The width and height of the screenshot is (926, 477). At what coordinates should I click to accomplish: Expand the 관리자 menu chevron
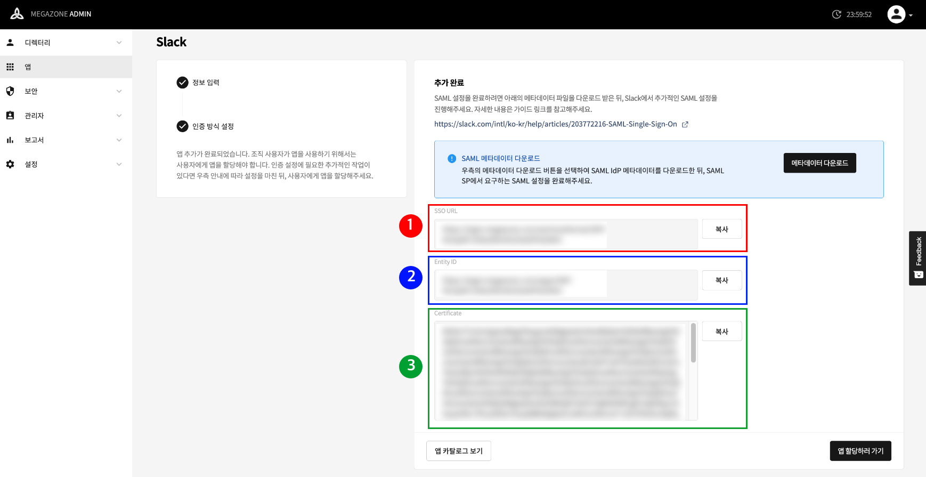pyautogui.click(x=119, y=116)
